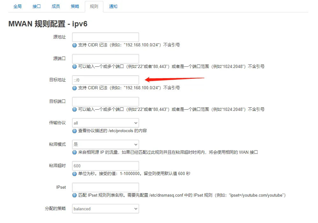This screenshot has width=318, height=223.
Task: Click help icon under 目标地址 field
Action: [74, 88]
